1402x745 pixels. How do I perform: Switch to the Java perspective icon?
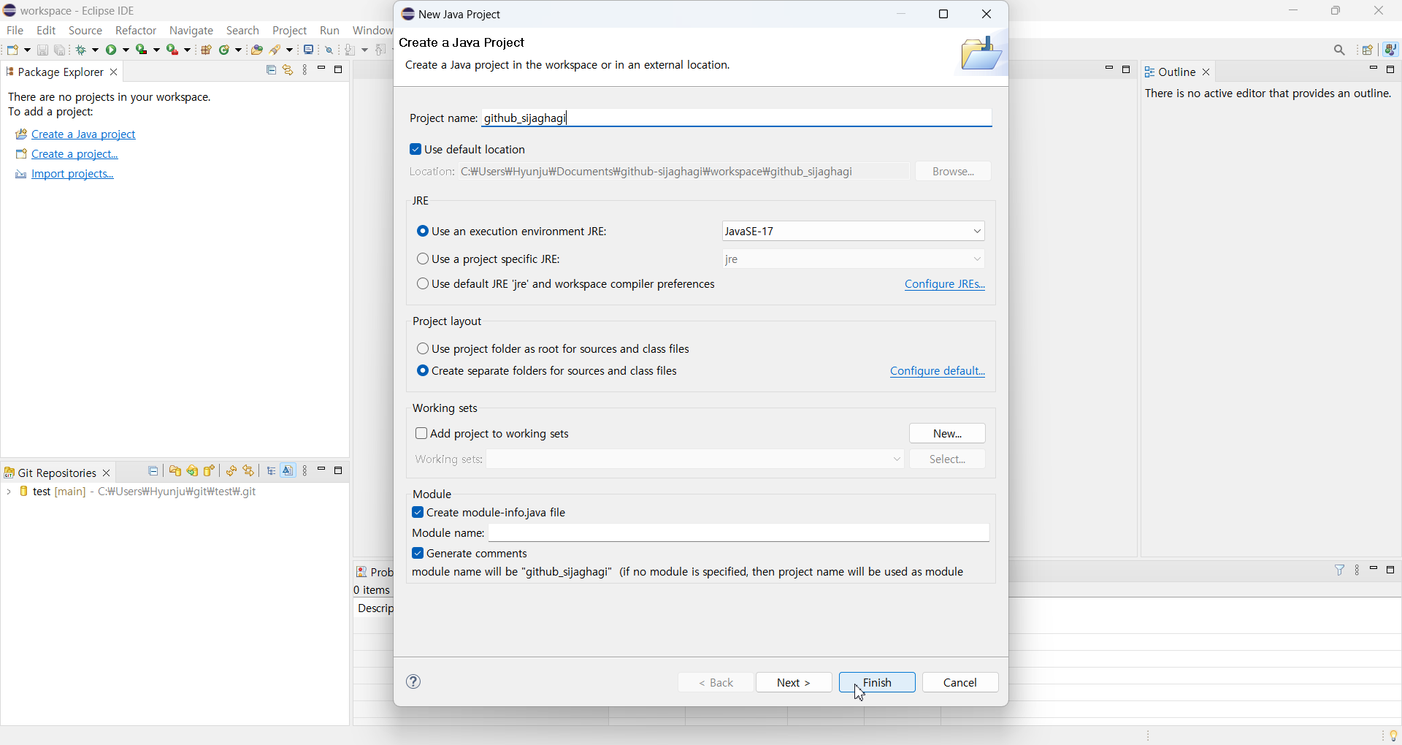point(1392,50)
